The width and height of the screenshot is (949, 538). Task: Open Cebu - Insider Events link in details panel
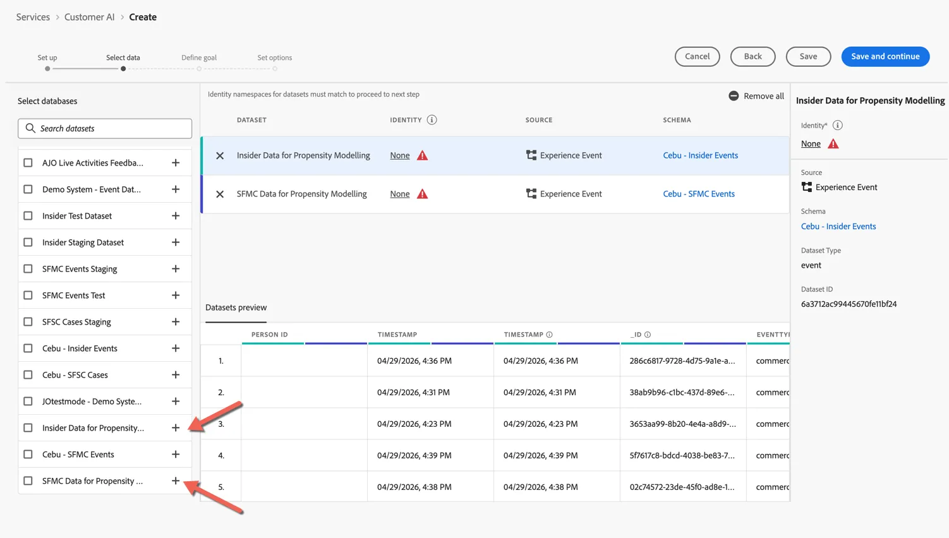(838, 226)
